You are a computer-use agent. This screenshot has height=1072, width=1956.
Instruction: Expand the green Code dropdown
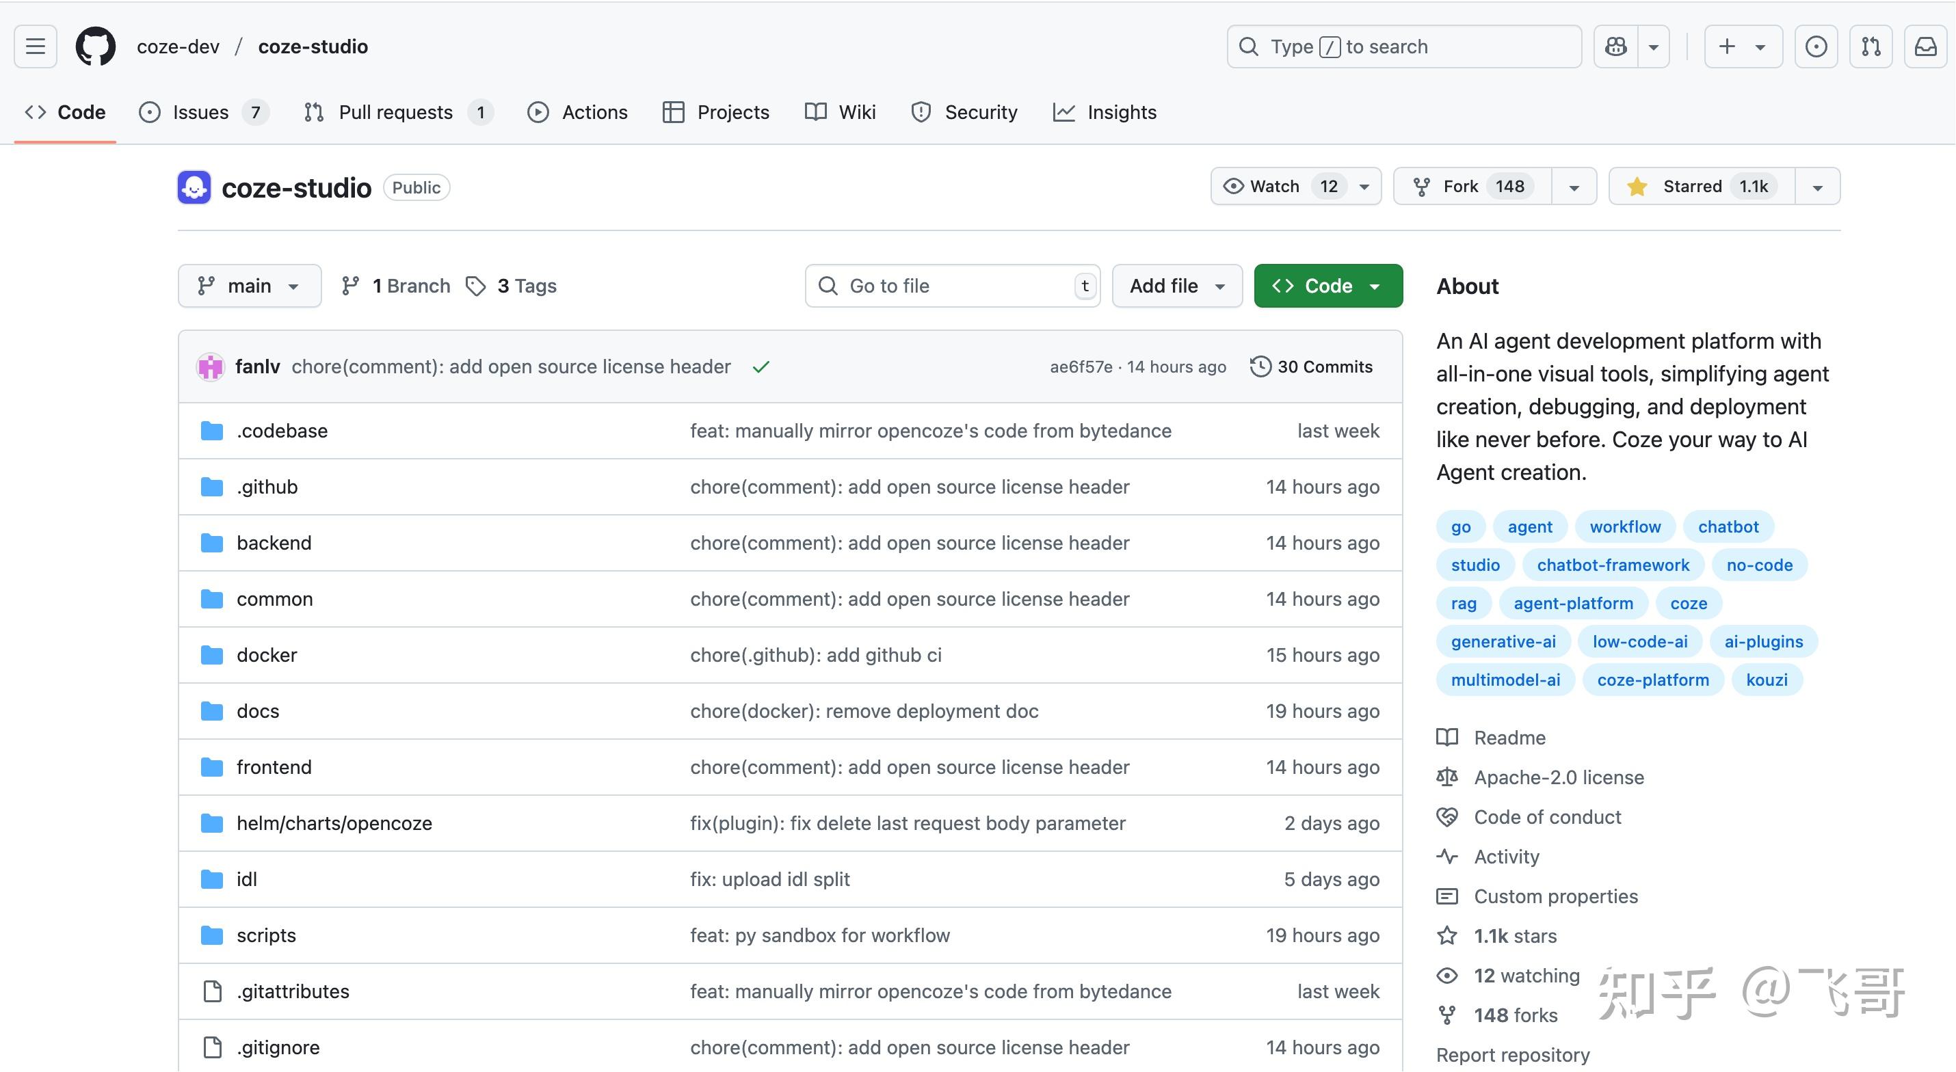pos(1327,286)
